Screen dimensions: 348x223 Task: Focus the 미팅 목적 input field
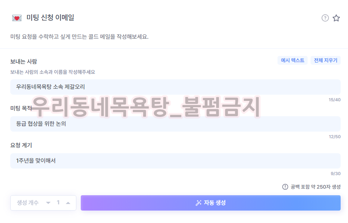point(175,124)
